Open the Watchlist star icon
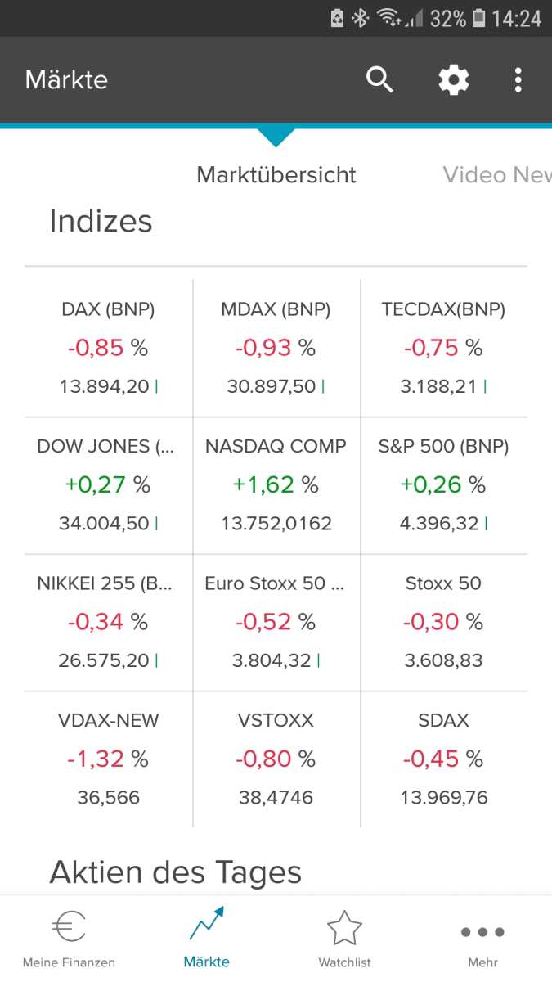This screenshot has height=982, width=552. (344, 928)
